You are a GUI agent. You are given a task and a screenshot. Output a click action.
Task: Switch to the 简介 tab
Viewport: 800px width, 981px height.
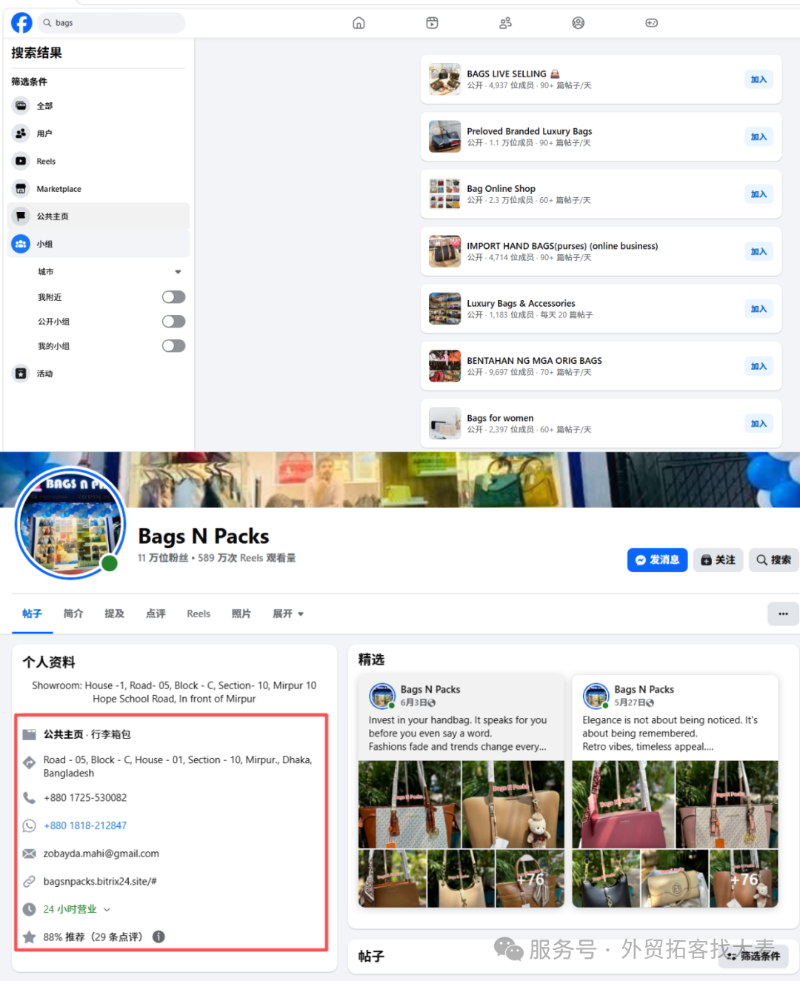tap(73, 613)
